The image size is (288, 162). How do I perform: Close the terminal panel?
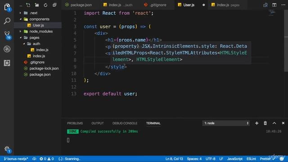[283, 123]
